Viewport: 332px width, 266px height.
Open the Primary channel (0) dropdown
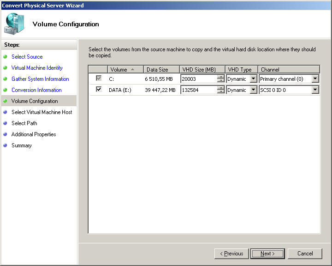[x=315, y=79]
